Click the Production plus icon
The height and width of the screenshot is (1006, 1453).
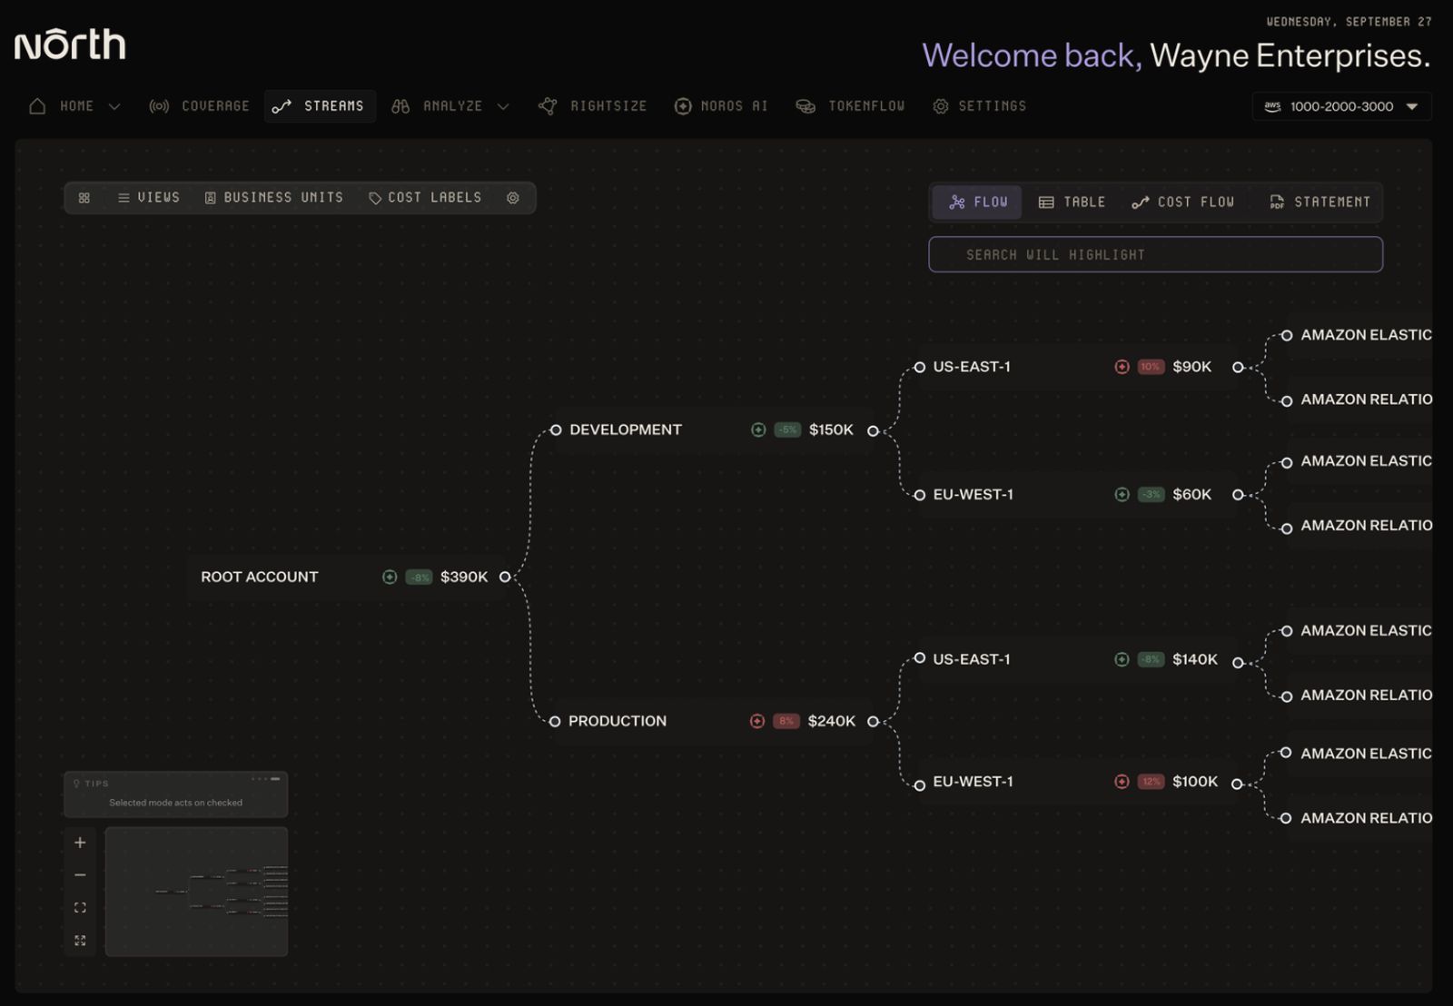757,721
